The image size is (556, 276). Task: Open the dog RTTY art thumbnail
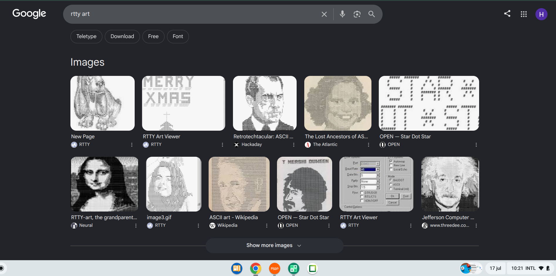pos(102,103)
